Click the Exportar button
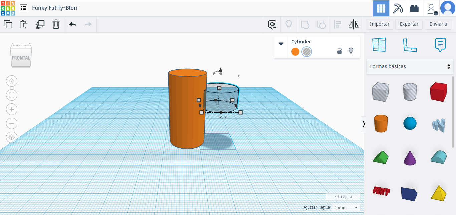This screenshot has width=456, height=215. [x=409, y=24]
